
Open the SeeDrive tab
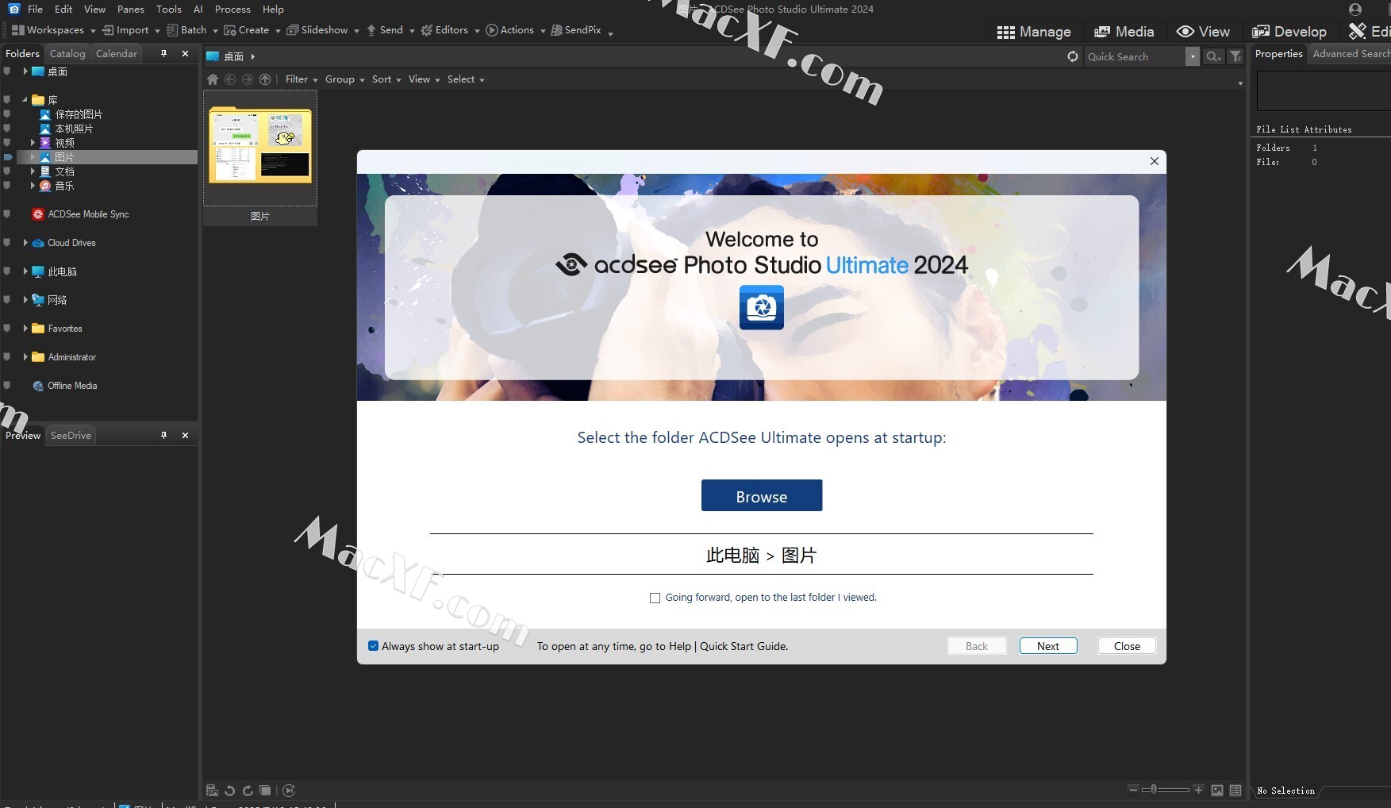(x=71, y=435)
